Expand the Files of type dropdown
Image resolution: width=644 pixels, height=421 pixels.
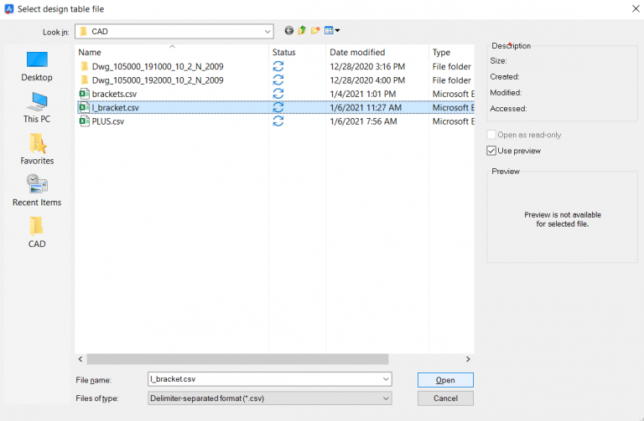pyautogui.click(x=386, y=398)
